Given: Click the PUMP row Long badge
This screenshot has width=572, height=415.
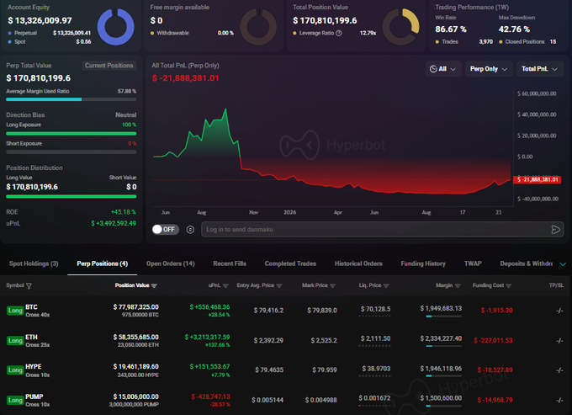Looking at the screenshot, I should 15,400.
